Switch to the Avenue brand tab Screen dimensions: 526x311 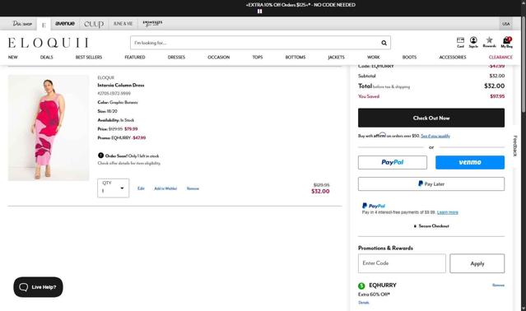click(x=65, y=24)
